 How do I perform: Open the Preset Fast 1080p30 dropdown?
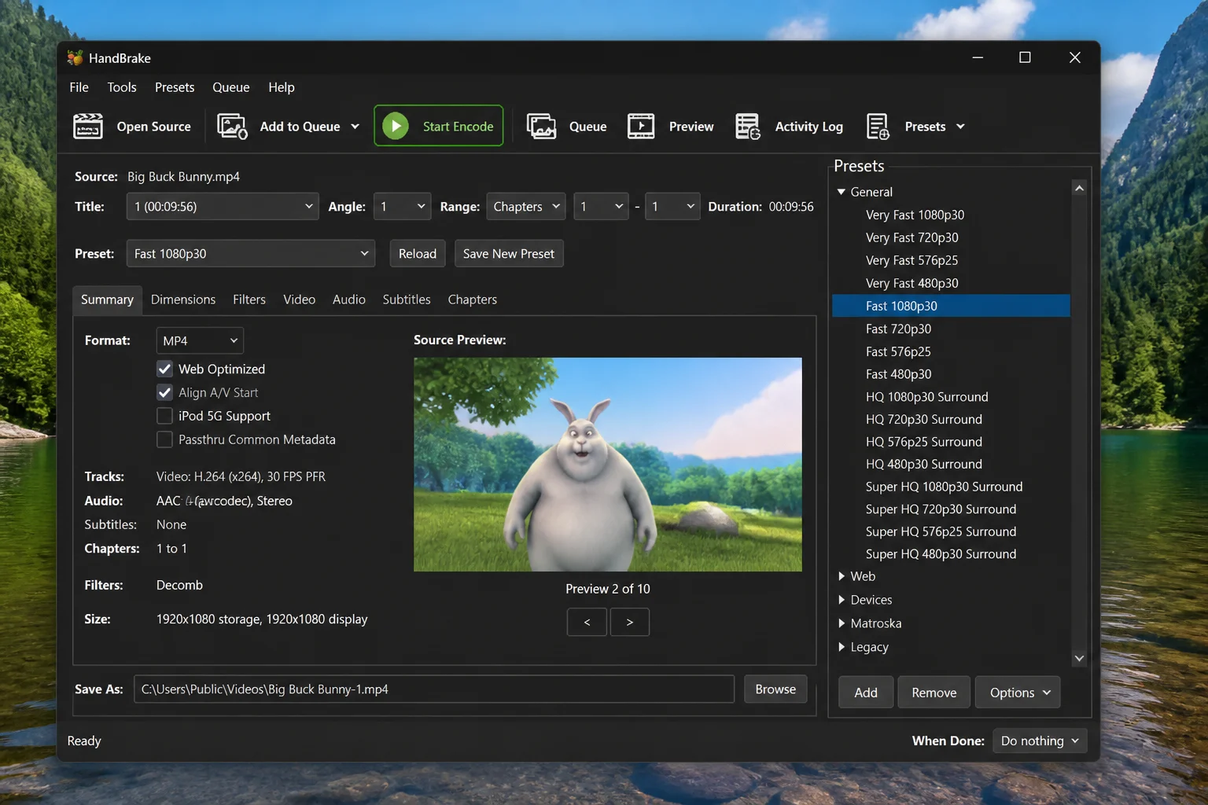(251, 253)
